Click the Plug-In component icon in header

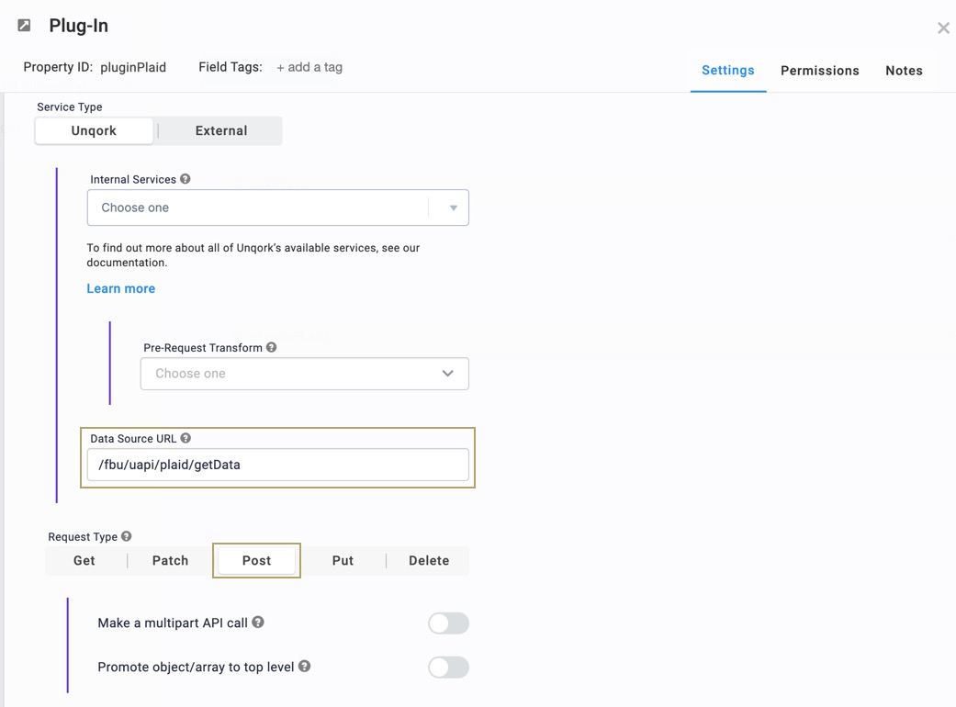[x=25, y=25]
